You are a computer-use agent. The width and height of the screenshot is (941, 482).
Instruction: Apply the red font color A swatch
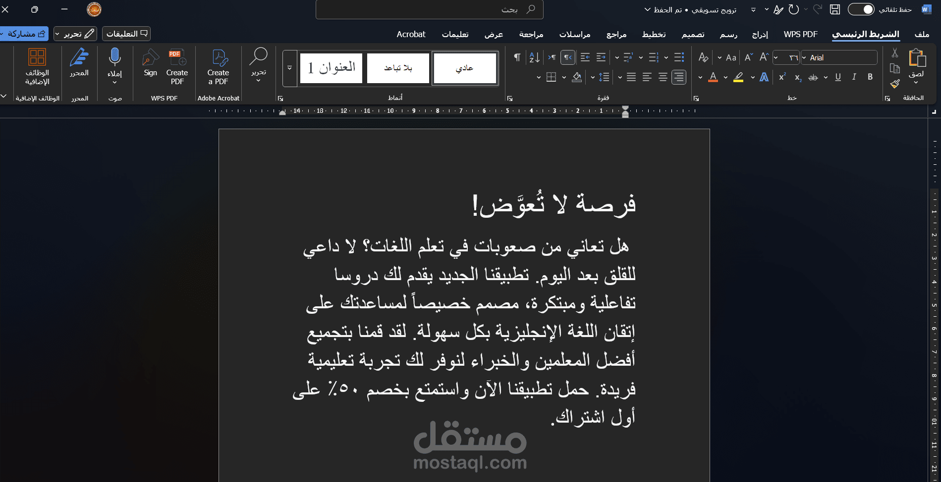tap(713, 77)
